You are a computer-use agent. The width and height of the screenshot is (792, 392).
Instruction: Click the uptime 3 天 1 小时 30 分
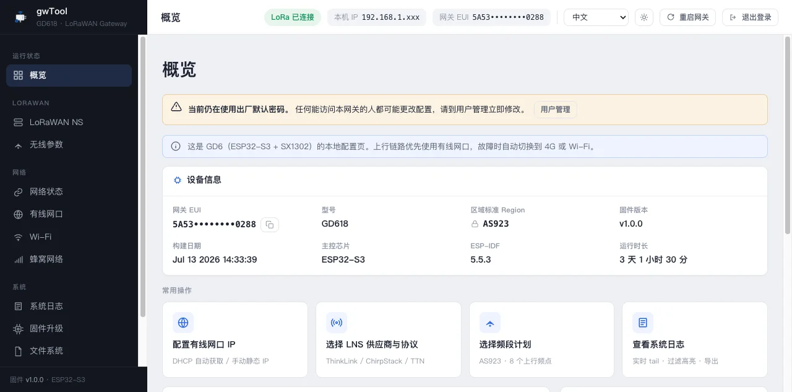click(x=653, y=259)
